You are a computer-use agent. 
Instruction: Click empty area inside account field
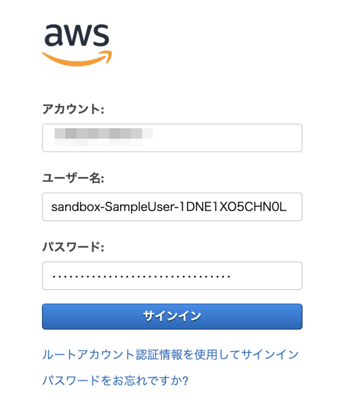tap(226, 138)
